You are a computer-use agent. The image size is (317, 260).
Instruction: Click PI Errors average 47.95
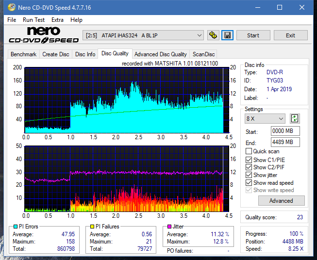click(x=68, y=234)
